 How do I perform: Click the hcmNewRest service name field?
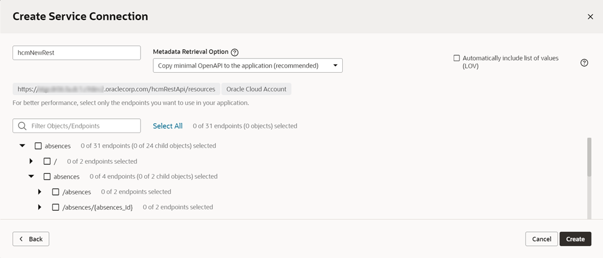click(x=76, y=53)
